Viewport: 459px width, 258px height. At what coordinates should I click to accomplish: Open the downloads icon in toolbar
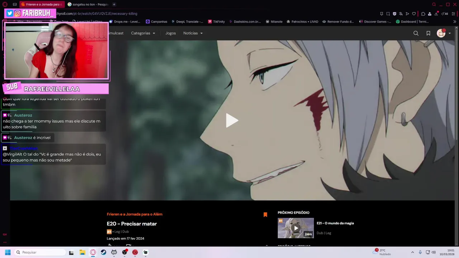(436, 14)
